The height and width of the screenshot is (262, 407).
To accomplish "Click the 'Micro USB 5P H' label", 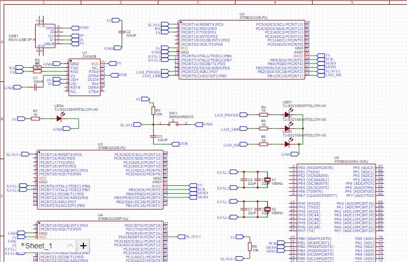I will click(x=22, y=40).
